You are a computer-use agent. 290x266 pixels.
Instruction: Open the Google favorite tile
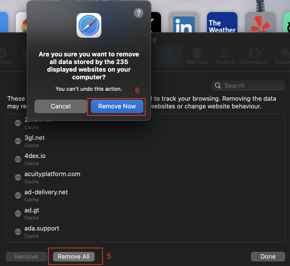(x=22, y=22)
